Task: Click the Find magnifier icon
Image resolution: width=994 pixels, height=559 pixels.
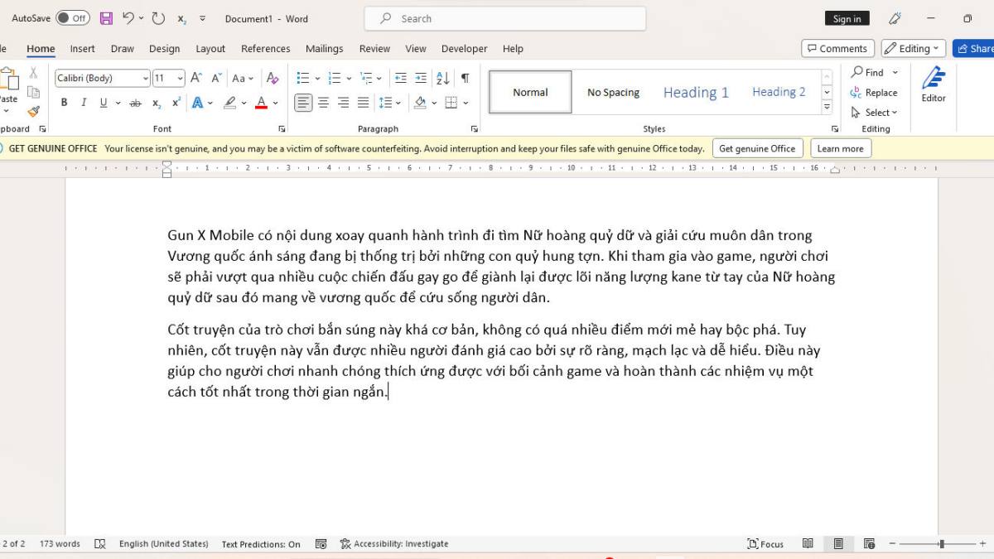Action: click(857, 72)
